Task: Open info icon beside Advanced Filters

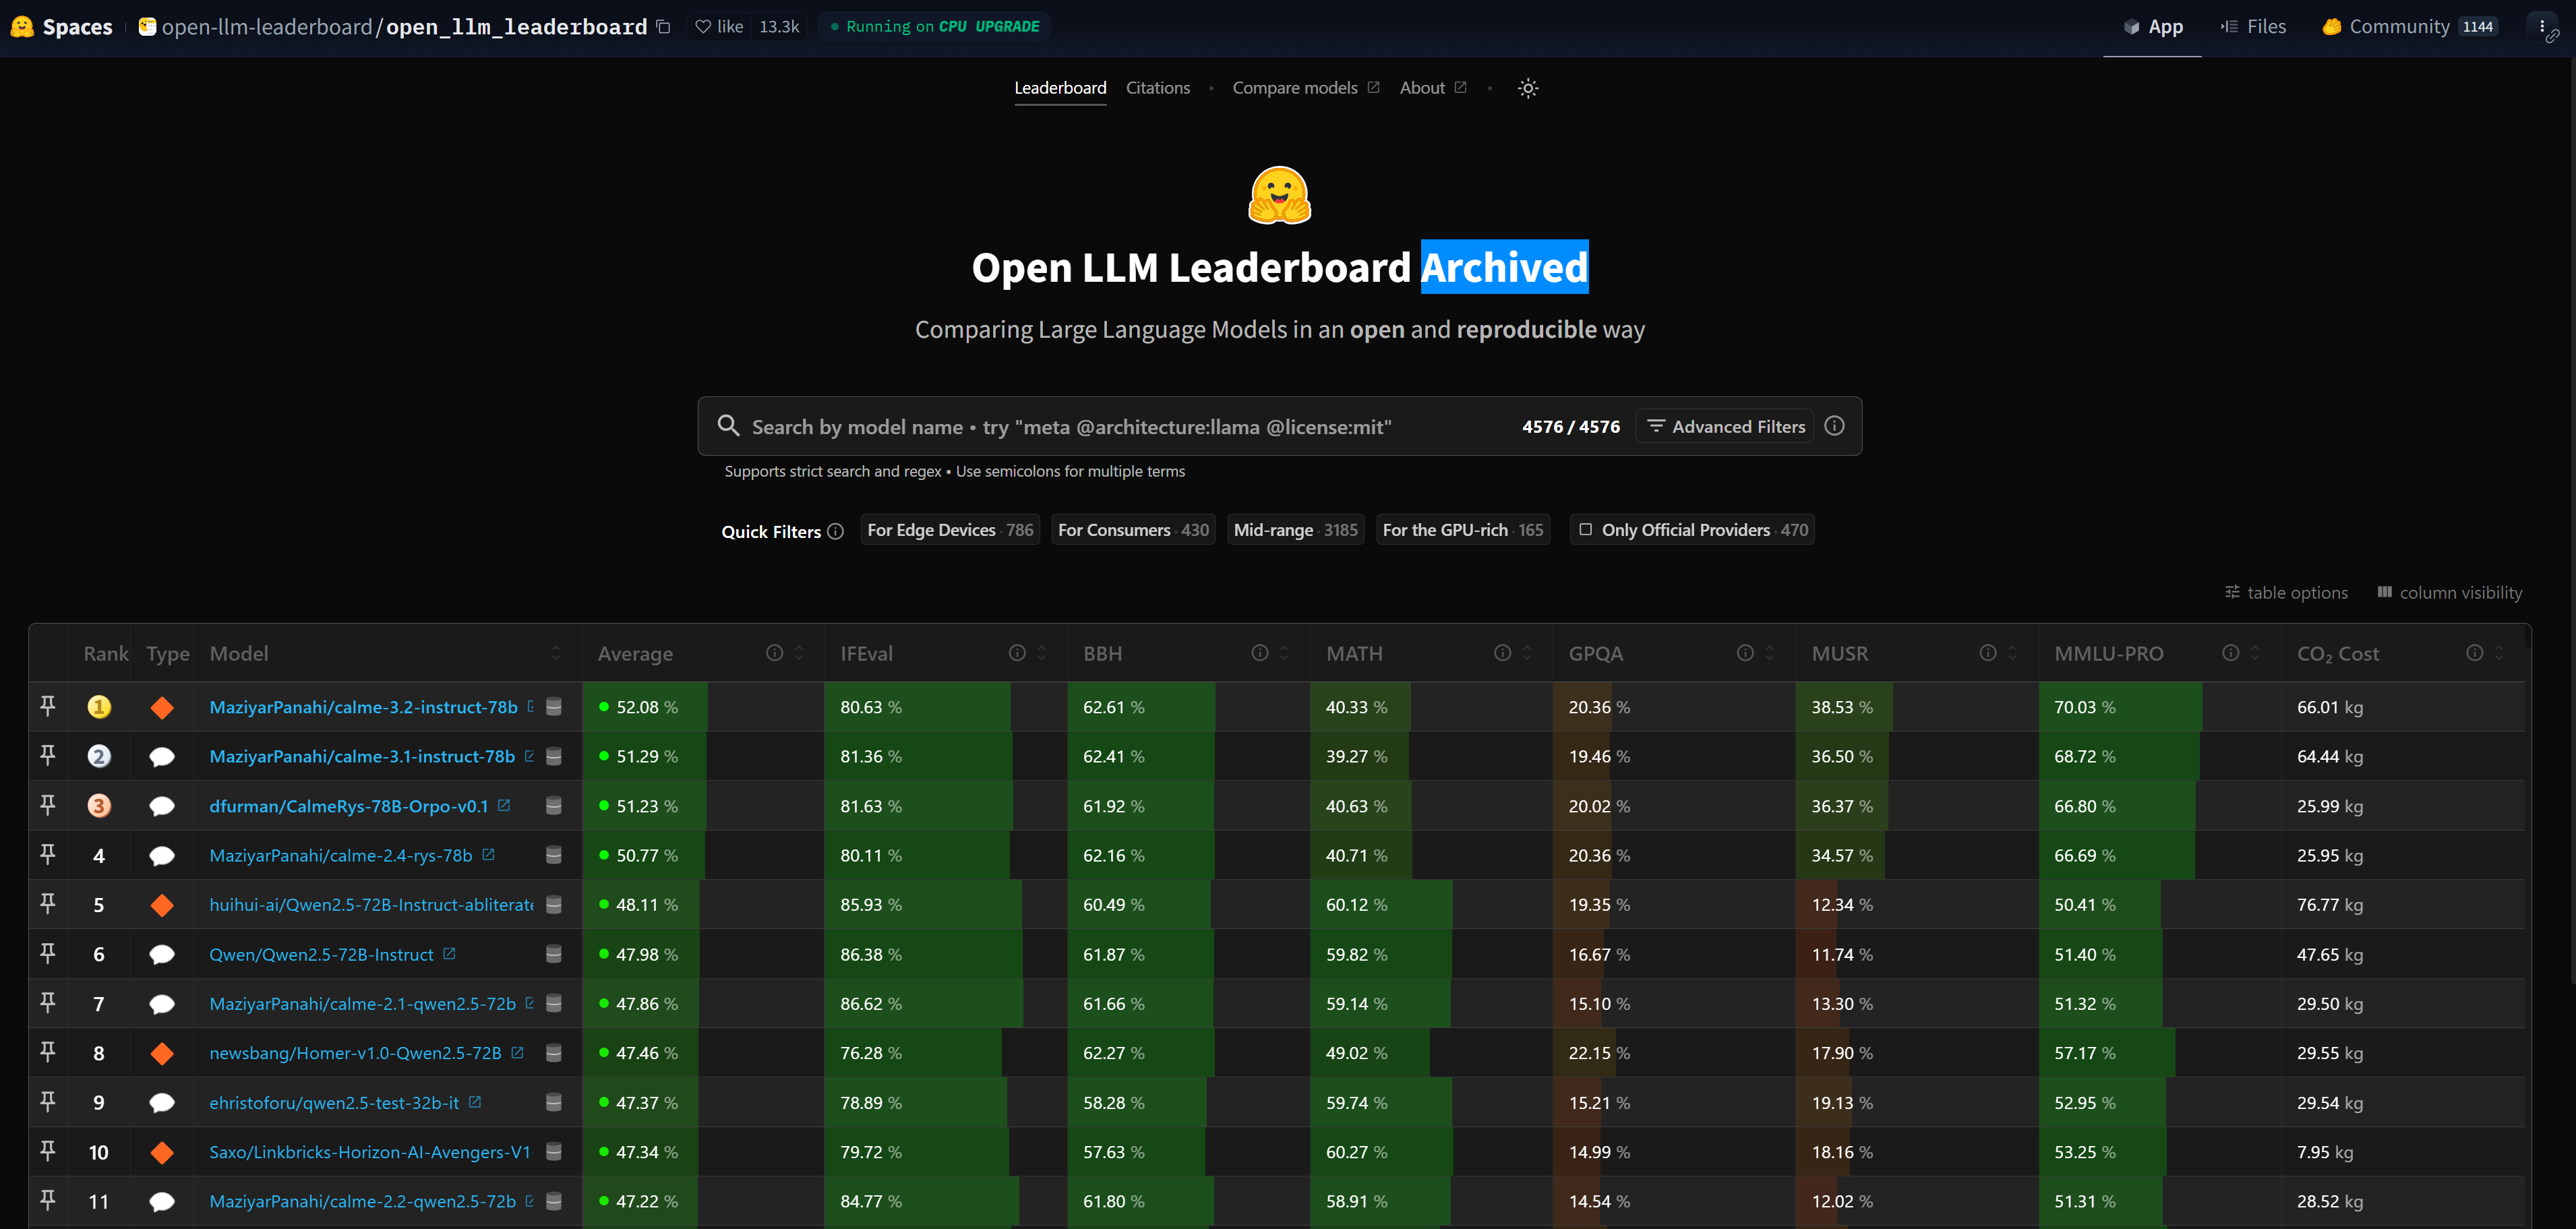Action: [1834, 426]
